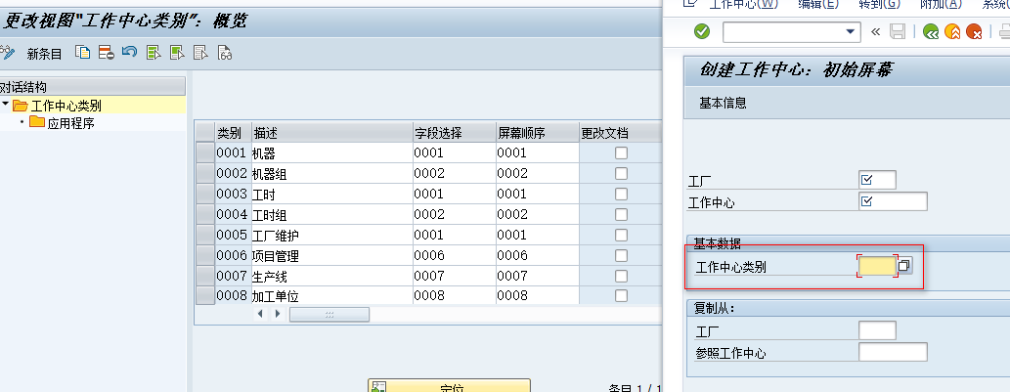Screen dimensions: 1010x392
Task: Open the command field dropdown arrow
Action: [852, 31]
